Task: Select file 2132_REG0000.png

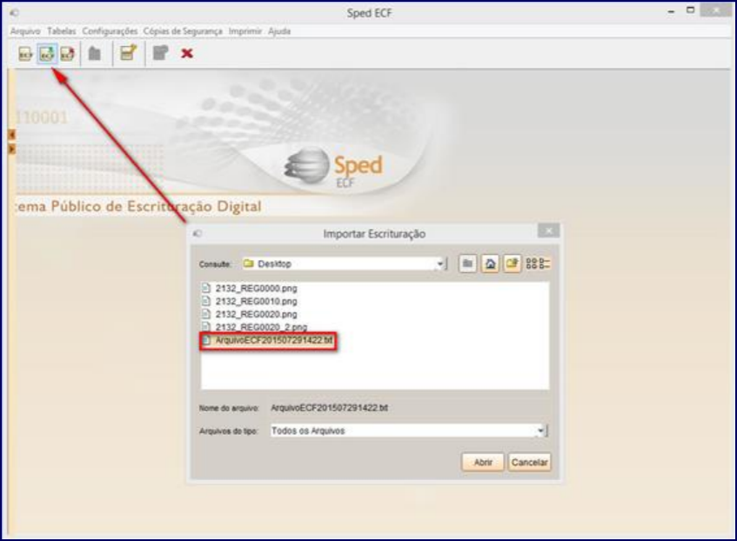Action: pos(256,288)
